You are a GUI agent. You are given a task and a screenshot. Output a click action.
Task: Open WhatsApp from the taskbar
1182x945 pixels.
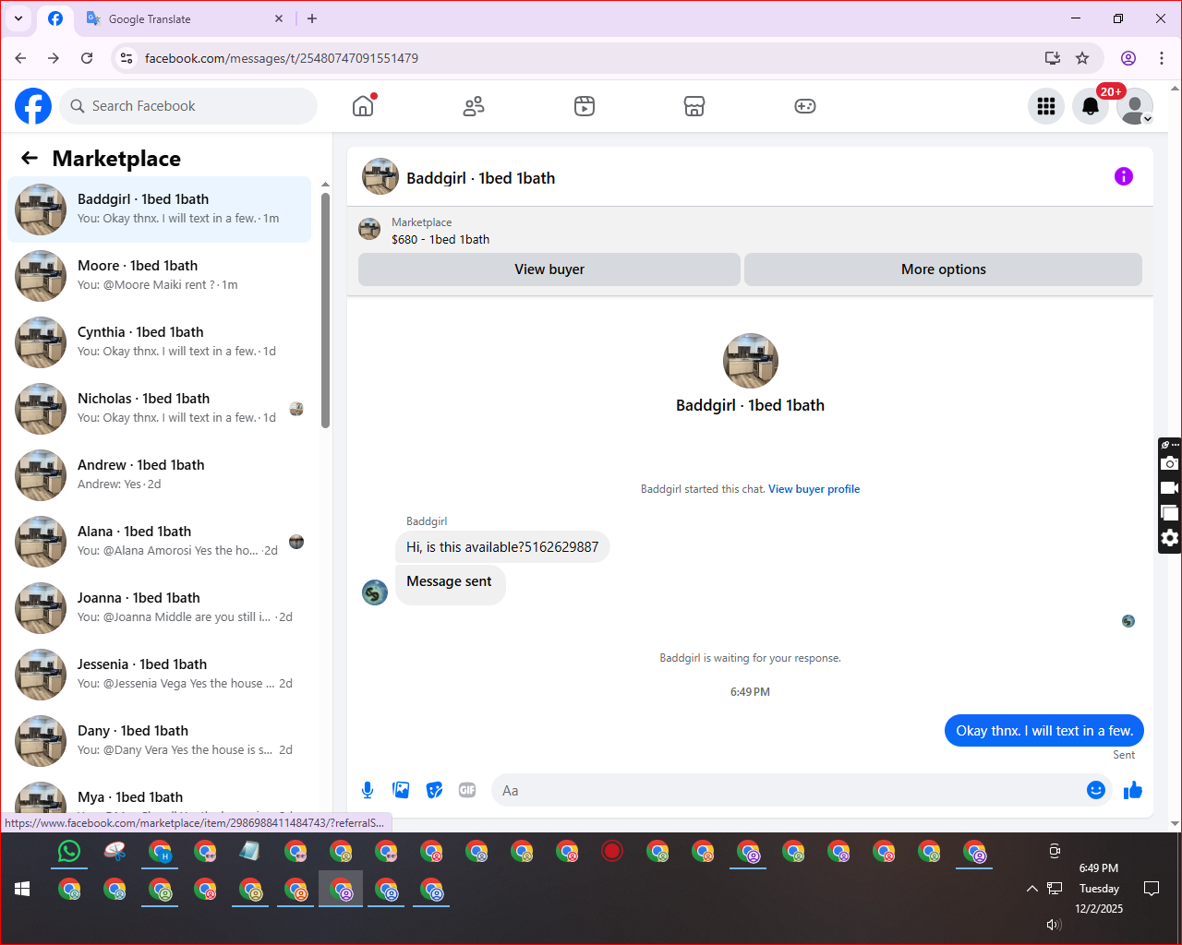69,851
